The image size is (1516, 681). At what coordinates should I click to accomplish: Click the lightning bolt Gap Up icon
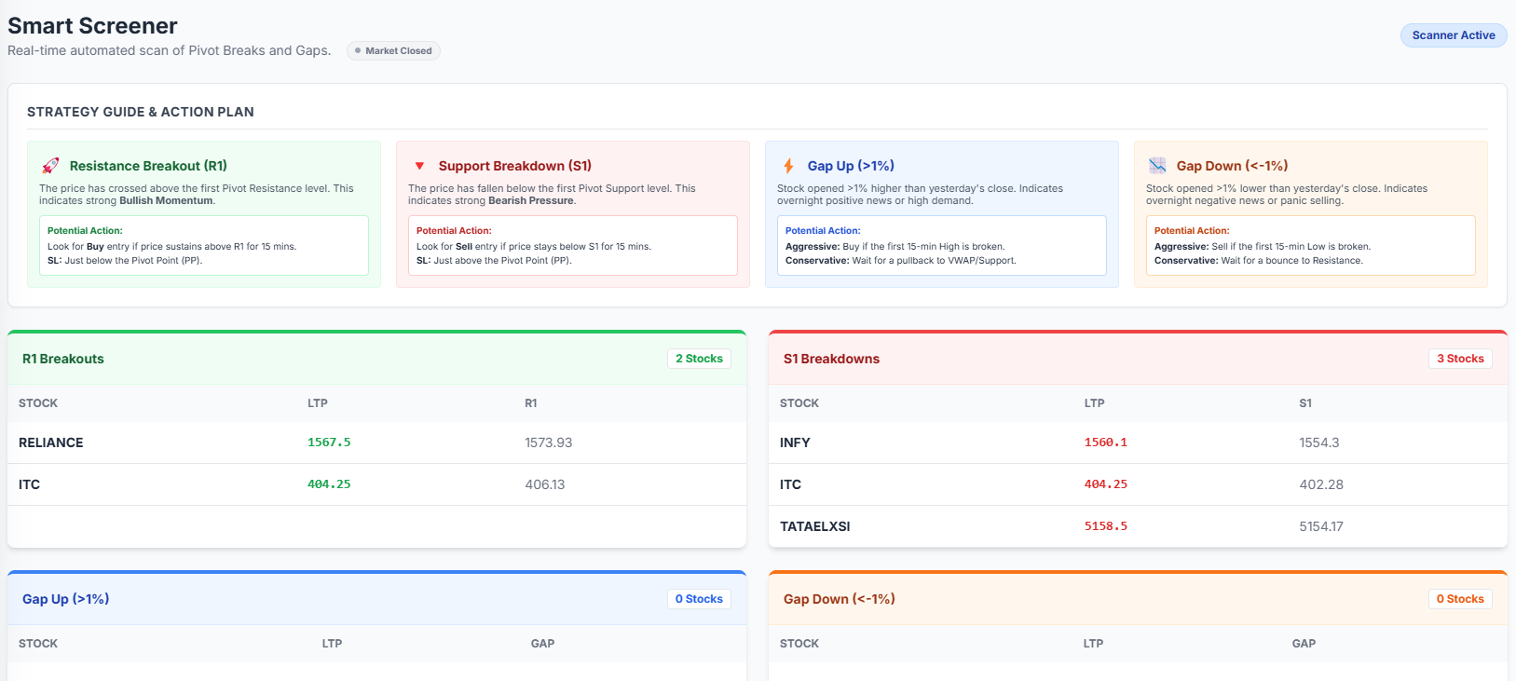(788, 166)
